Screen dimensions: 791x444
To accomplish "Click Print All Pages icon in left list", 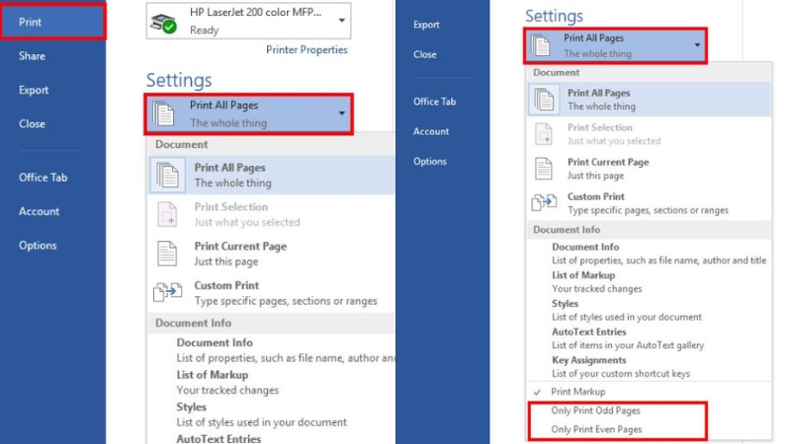I will pyautogui.click(x=168, y=176).
